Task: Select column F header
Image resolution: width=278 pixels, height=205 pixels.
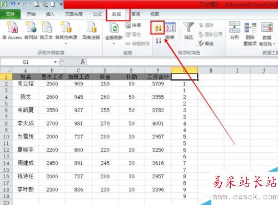Action: point(158,71)
